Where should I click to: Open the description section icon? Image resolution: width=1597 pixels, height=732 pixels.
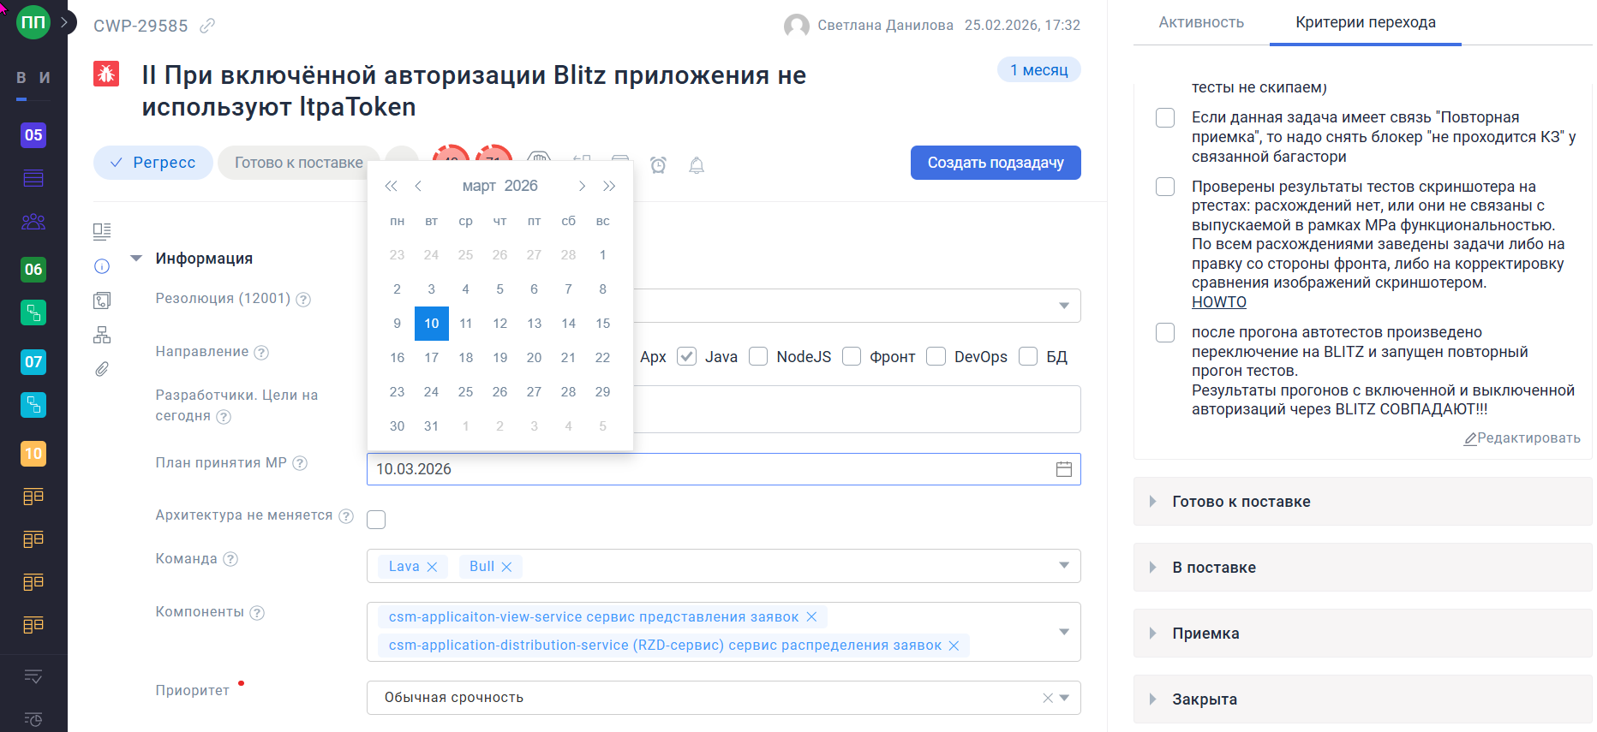102,231
